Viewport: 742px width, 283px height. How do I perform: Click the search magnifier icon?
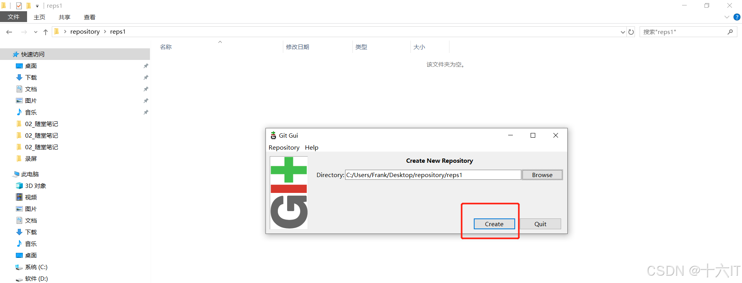[730, 32]
